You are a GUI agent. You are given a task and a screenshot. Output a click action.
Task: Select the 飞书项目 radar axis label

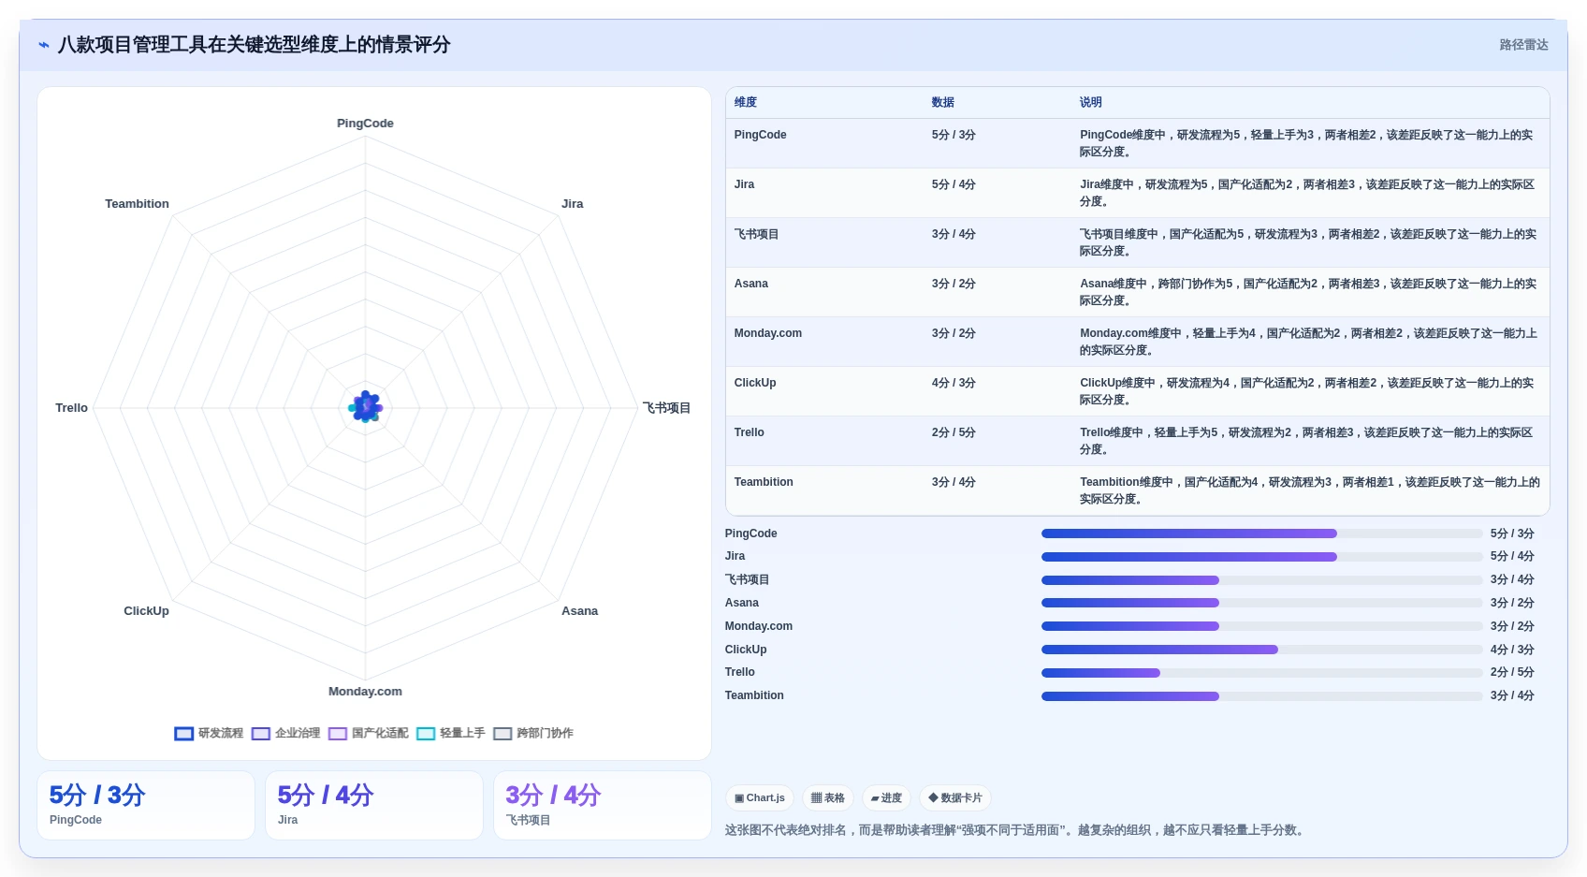coord(666,408)
